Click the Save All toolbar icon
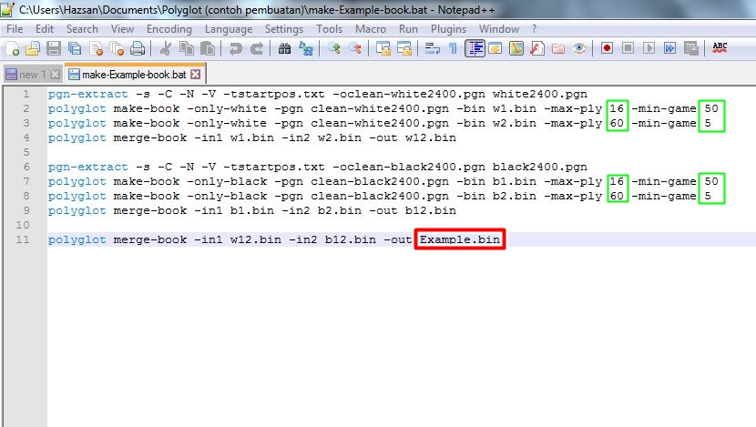 pos(75,48)
